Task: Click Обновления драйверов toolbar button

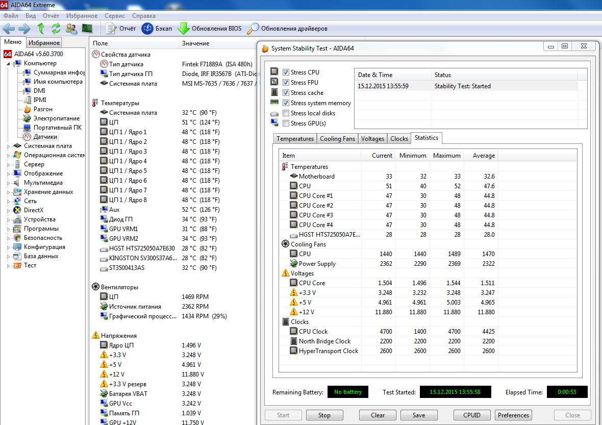Action: point(287,29)
